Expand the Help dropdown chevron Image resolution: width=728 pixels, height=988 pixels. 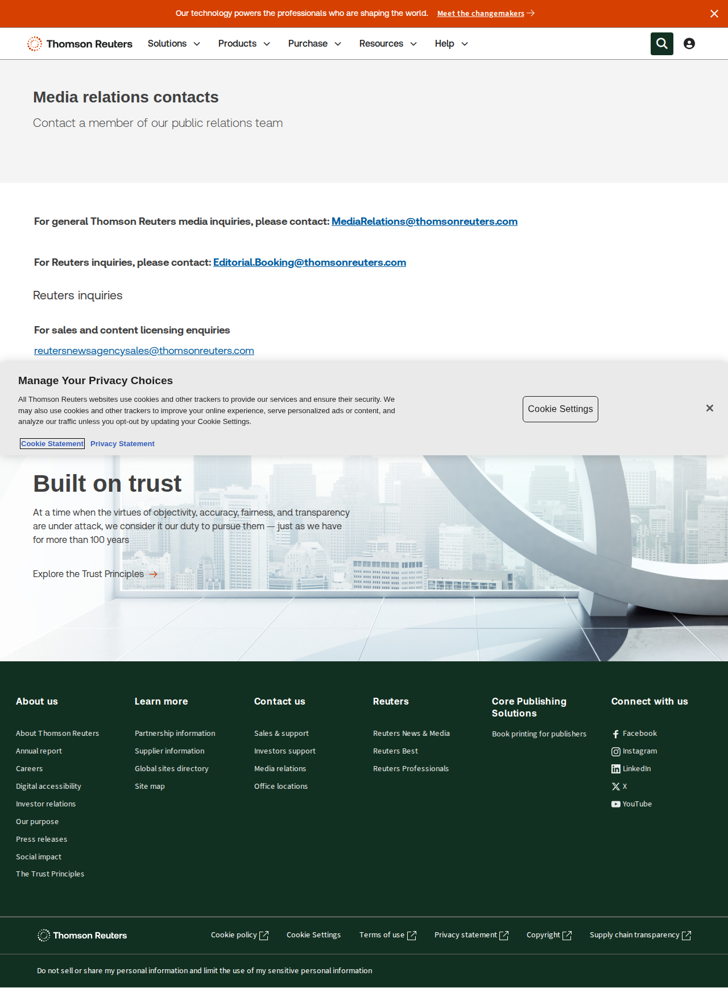[465, 44]
